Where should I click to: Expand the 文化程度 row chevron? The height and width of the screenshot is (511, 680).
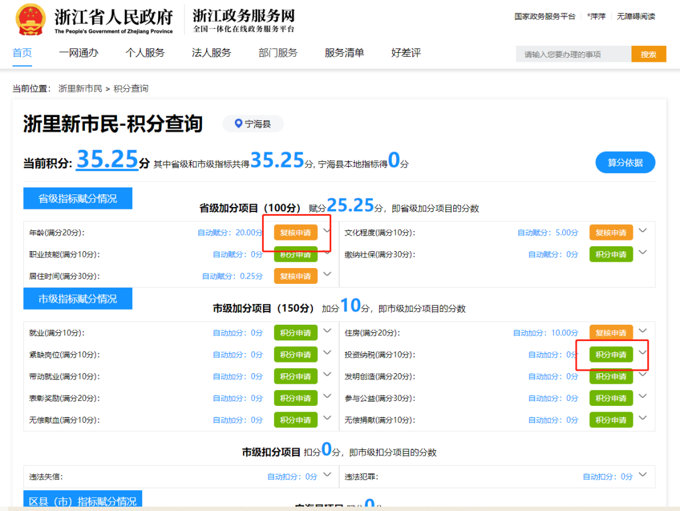(x=642, y=231)
